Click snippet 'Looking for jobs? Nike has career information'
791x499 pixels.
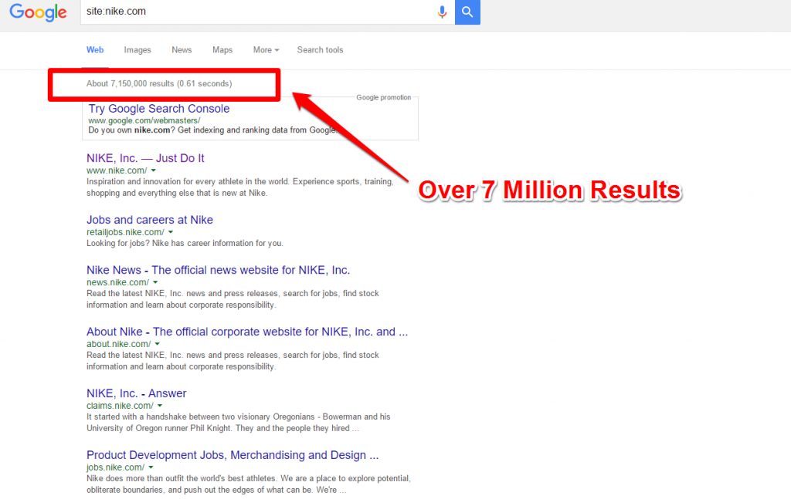coord(185,243)
